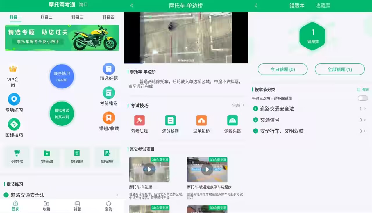The height and width of the screenshot is (213, 372).
Task: Open 驾考法规 gavel icon
Action: 139,120
